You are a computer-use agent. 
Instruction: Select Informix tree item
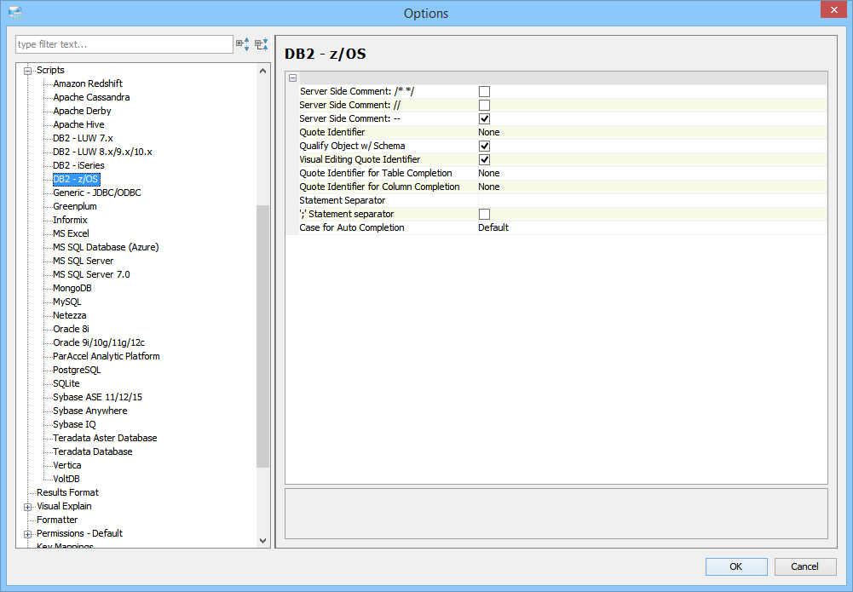click(x=70, y=220)
